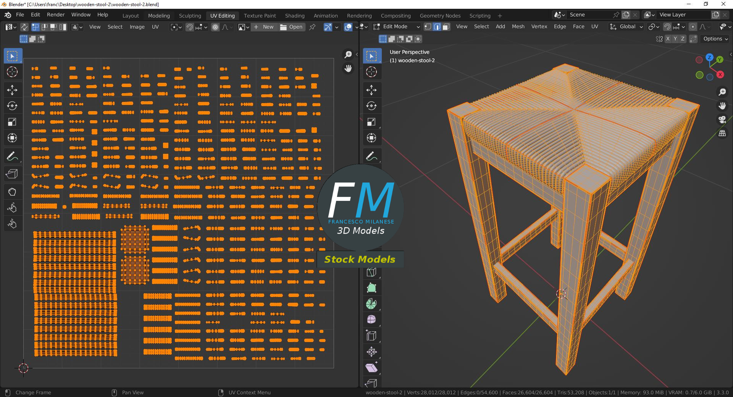The height and width of the screenshot is (397, 733).
Task: Add a new workspace with plus button
Action: pos(500,16)
